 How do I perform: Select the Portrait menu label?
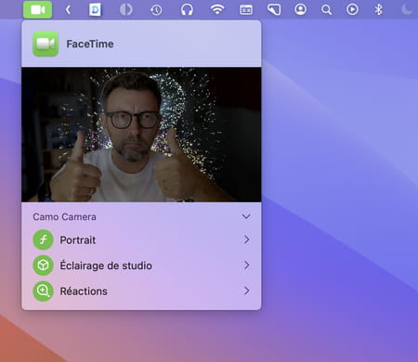[x=78, y=239]
